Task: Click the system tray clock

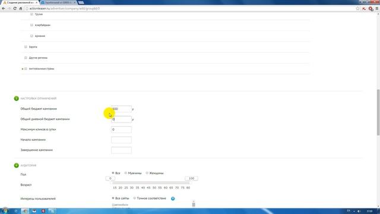Action: (369, 211)
